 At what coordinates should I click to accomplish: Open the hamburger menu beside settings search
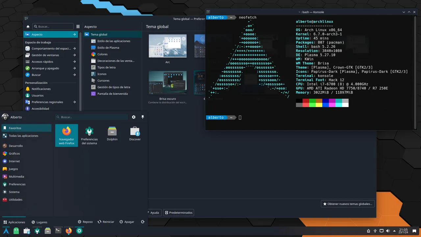pos(78,27)
